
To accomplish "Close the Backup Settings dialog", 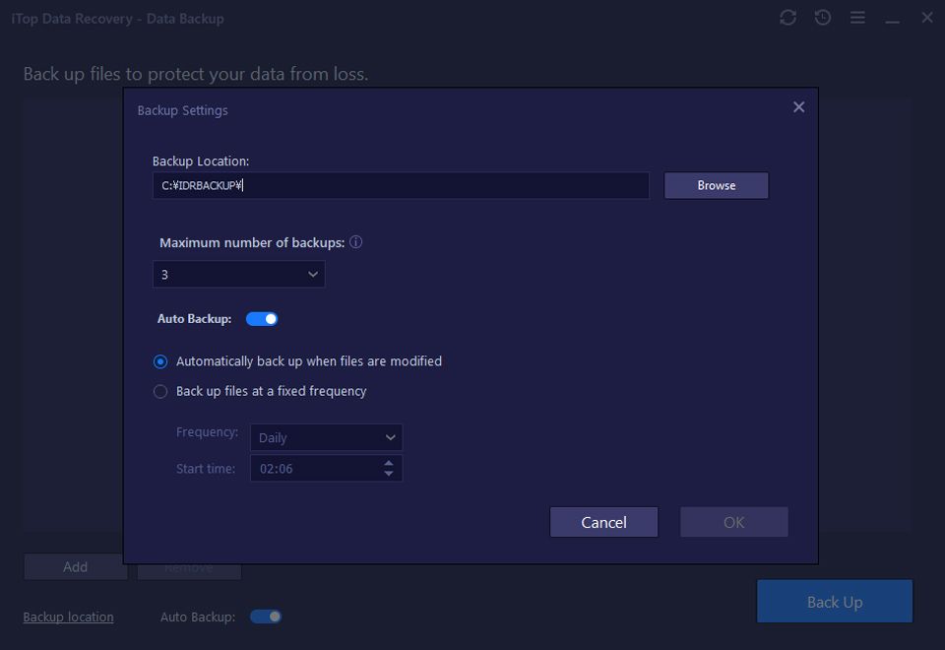I will tap(798, 107).
